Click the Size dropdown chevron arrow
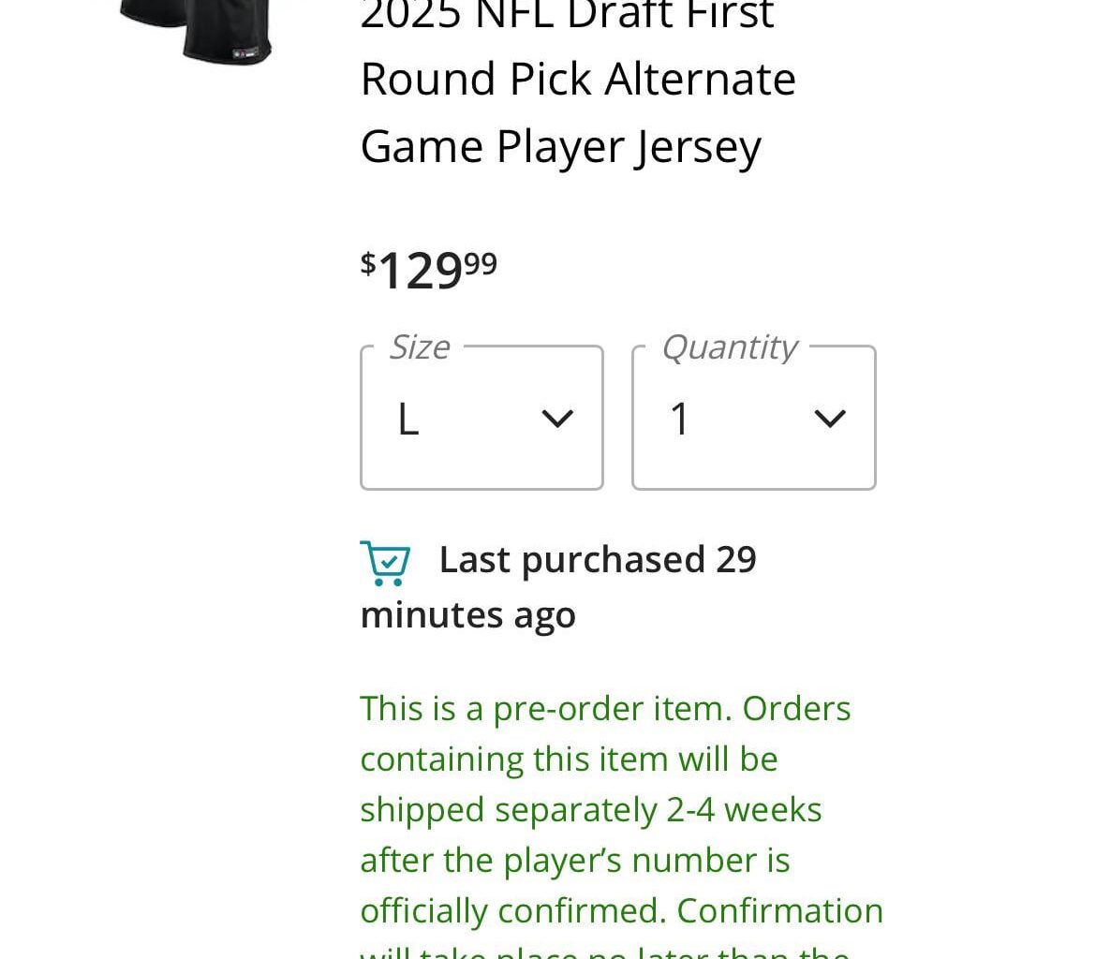This screenshot has width=1096, height=959. click(x=557, y=419)
